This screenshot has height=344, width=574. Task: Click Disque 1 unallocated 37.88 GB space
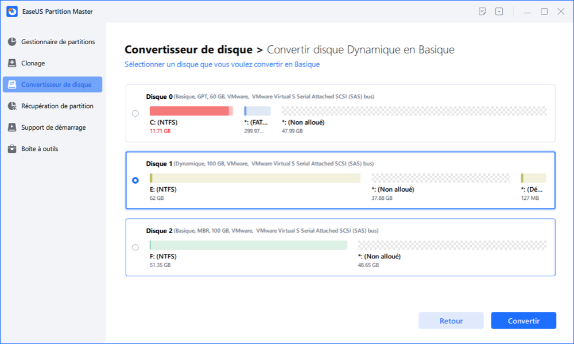pyautogui.click(x=440, y=178)
